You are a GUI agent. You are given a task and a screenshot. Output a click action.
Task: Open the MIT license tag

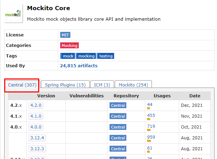coord(65,35)
